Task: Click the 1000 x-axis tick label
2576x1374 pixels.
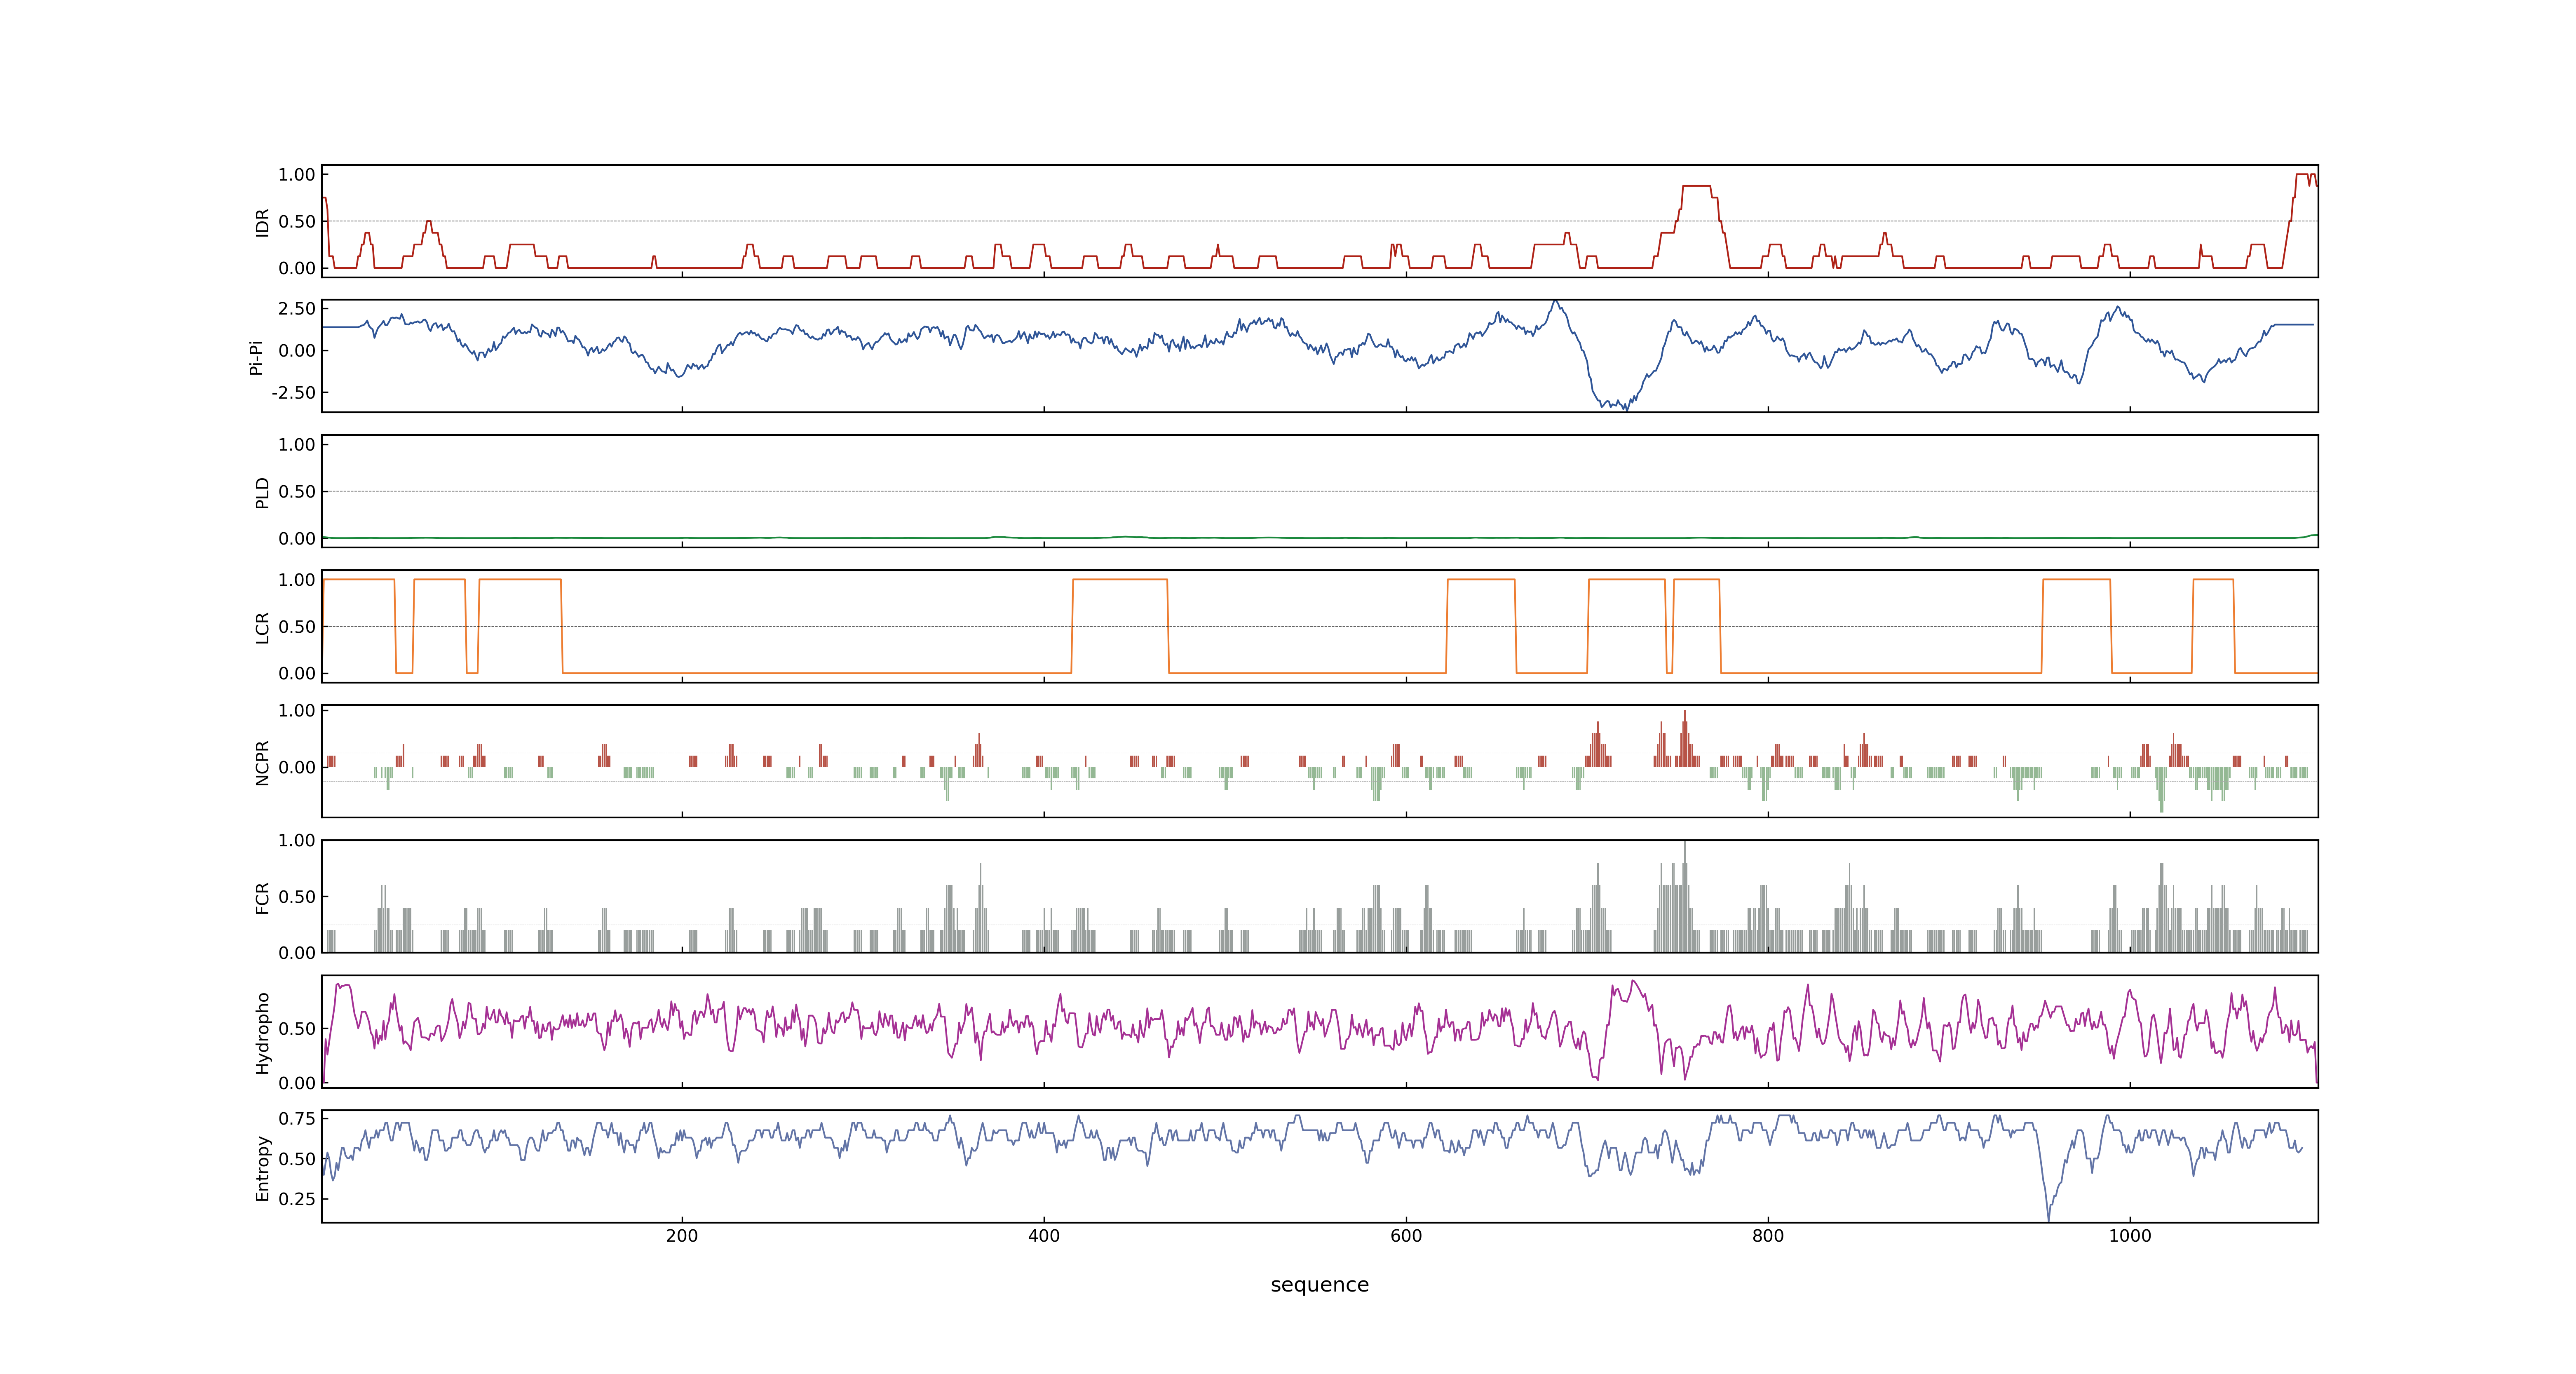Action: pyautogui.click(x=2130, y=1236)
